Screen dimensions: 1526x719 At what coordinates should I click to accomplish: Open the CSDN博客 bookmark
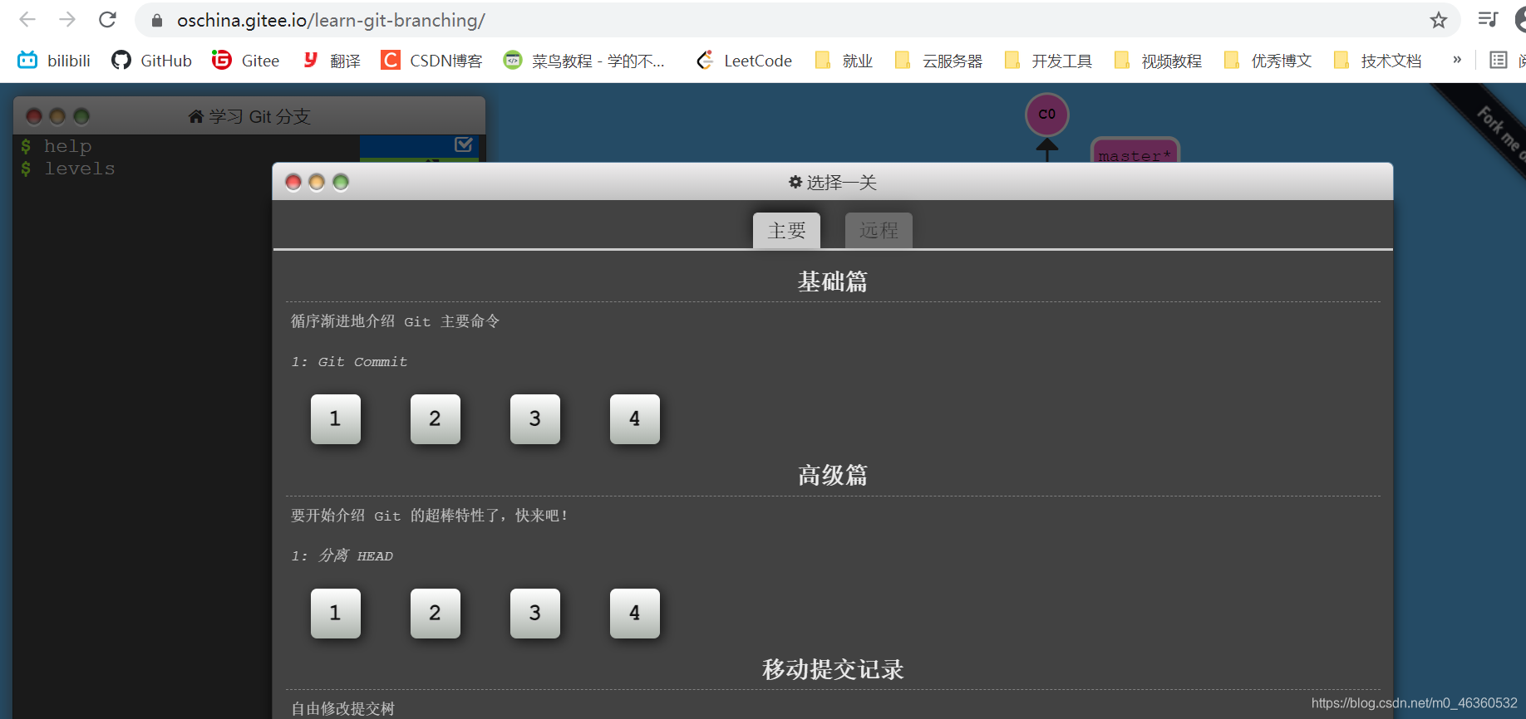point(431,61)
